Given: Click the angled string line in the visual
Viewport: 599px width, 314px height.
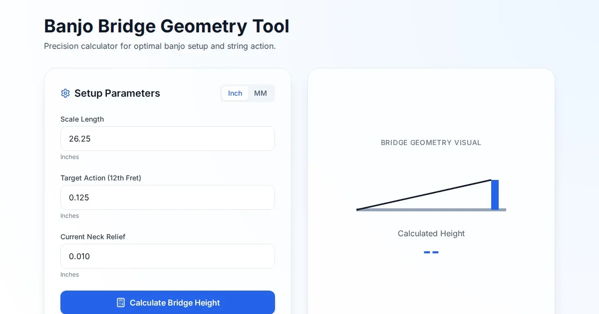Looking at the screenshot, I should [424, 195].
